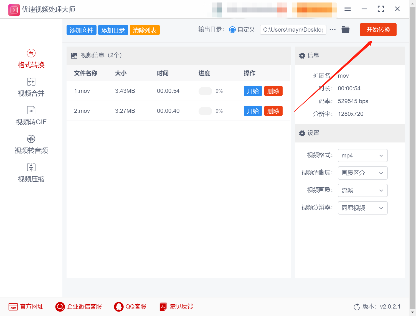Click the 进度 column header
Image resolution: width=416 pixels, height=316 pixels.
tap(204, 73)
